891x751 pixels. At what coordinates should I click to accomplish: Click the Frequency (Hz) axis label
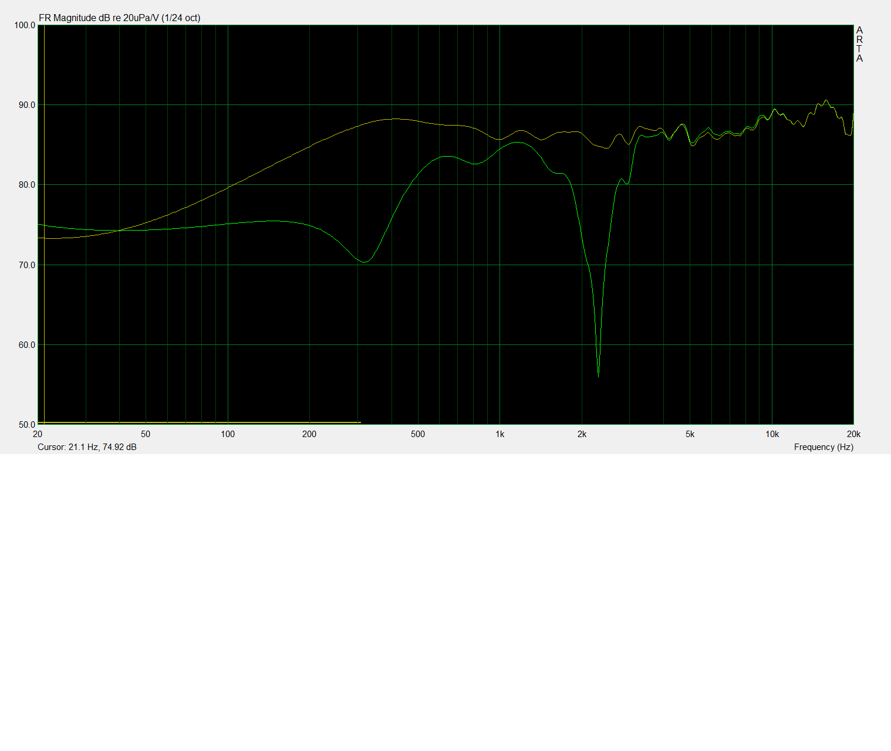(823, 447)
